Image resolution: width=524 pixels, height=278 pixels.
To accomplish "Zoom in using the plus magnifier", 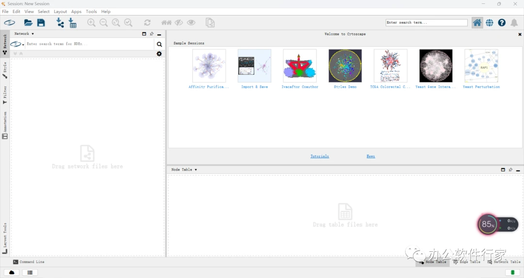I will 91,23.
